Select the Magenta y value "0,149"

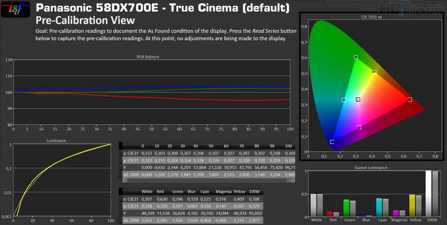(221, 206)
